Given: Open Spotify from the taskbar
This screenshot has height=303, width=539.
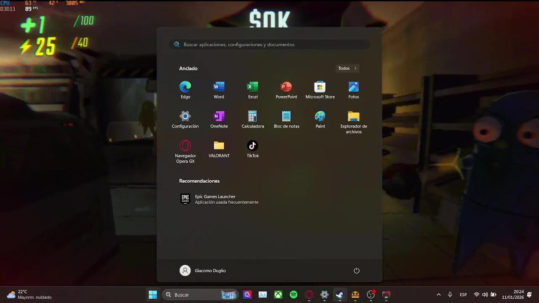Looking at the screenshot, I should tap(294, 295).
